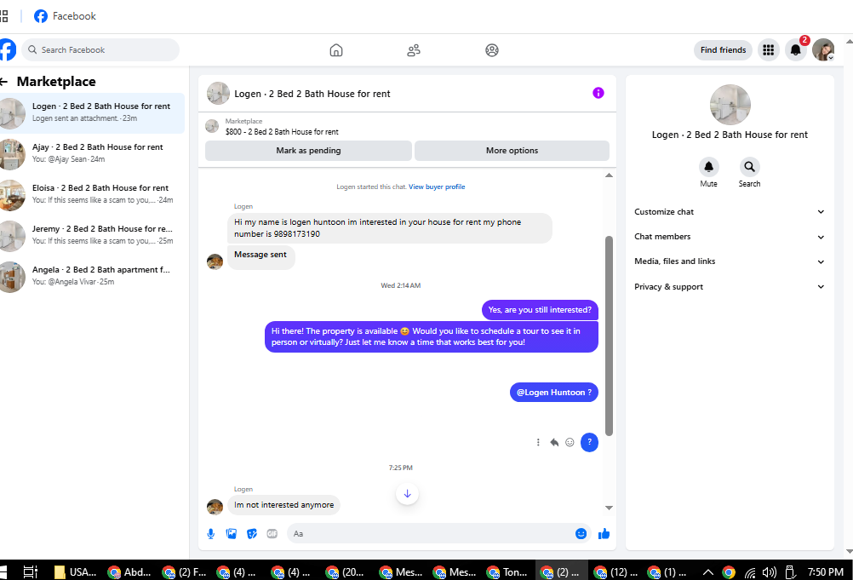Open the Wi-Fi network tray icon

pos(750,572)
